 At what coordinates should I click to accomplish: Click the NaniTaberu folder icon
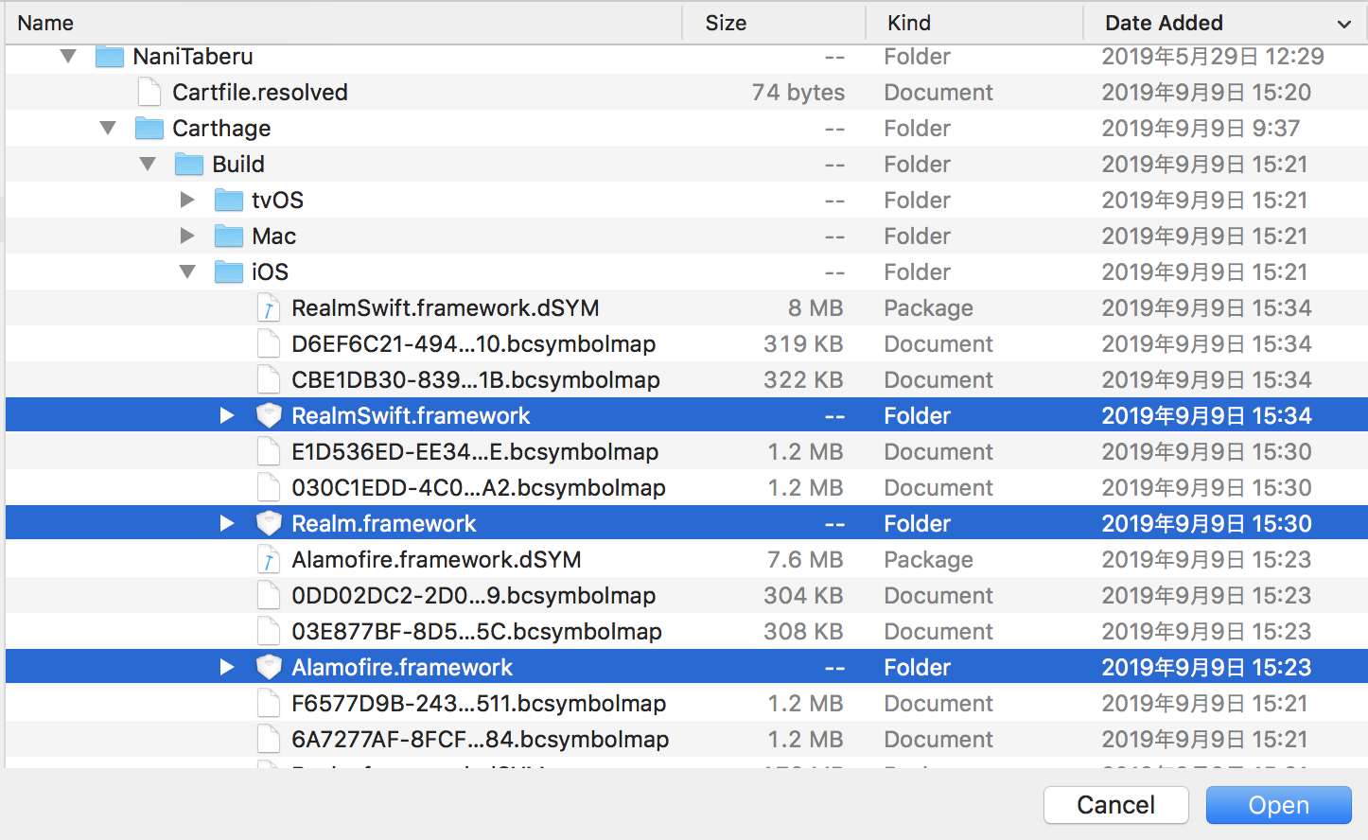[x=110, y=57]
